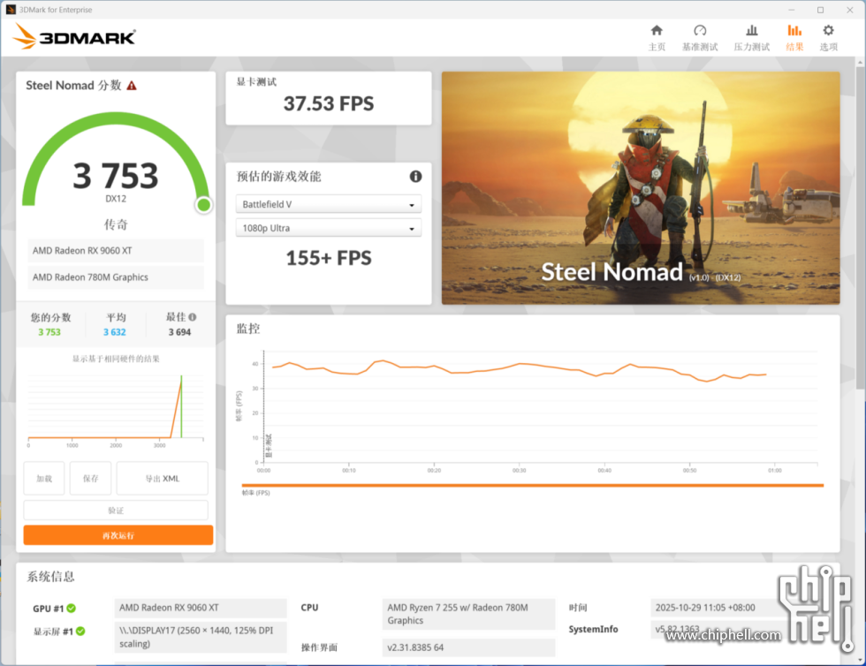Viewport: 866px width, 666px height.
Task: Click green check icon next to GPU #1
Action: coord(71,609)
